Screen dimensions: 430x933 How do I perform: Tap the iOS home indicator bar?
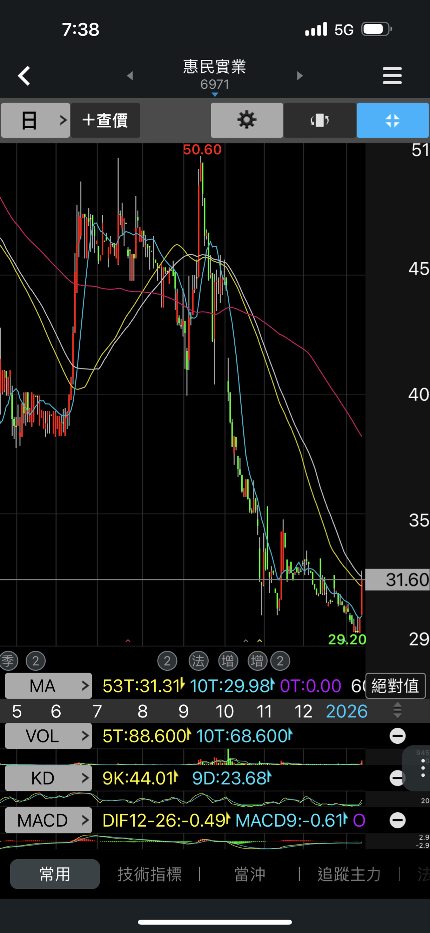215,922
